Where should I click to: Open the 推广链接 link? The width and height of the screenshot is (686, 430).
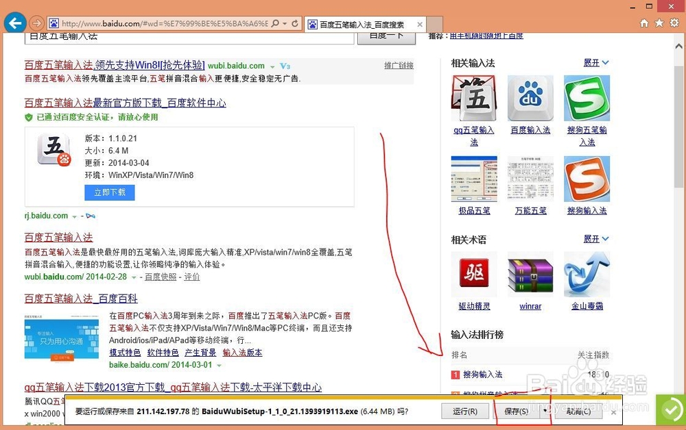[399, 66]
